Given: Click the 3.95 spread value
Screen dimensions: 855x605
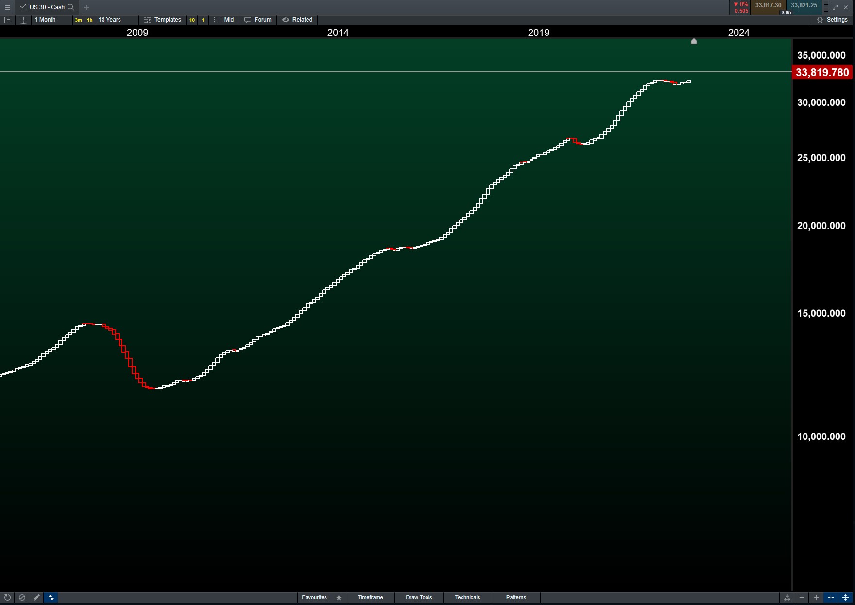Looking at the screenshot, I should tap(786, 13).
